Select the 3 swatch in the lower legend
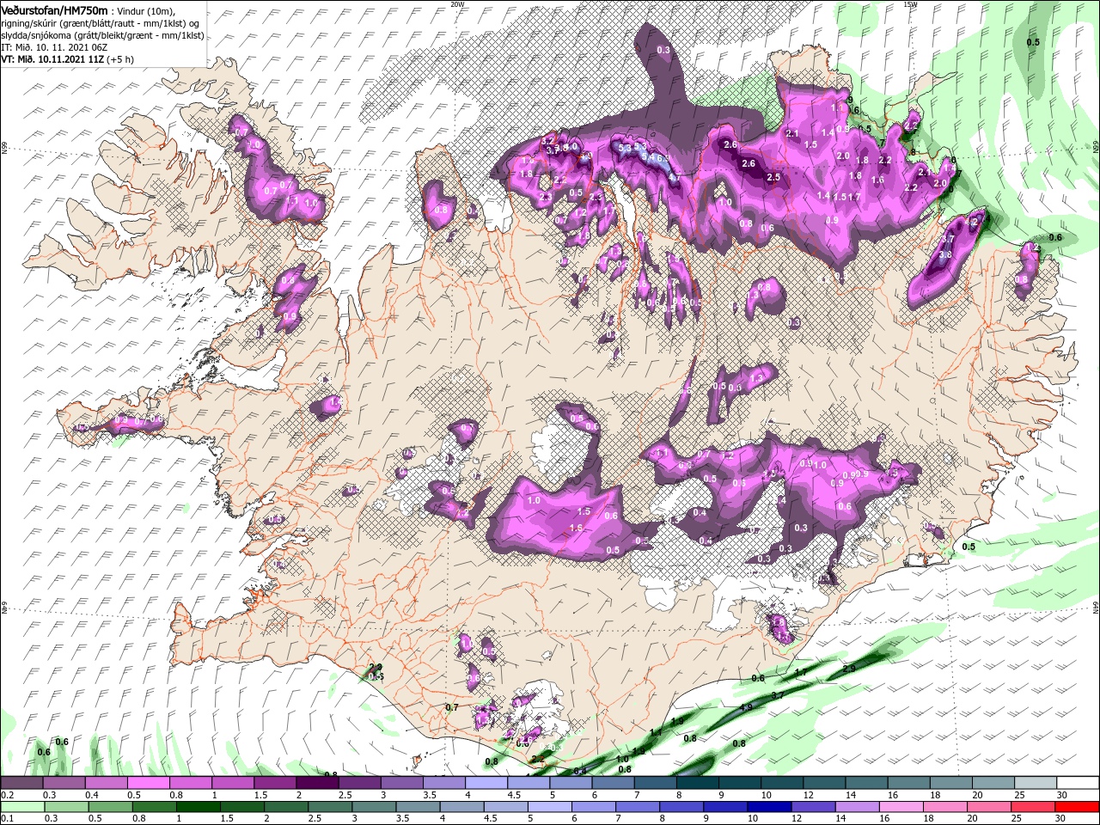Screen dimensions: 1100x825 click(x=374, y=807)
